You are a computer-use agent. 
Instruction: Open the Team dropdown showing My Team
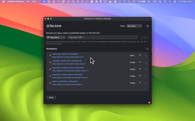point(134,26)
